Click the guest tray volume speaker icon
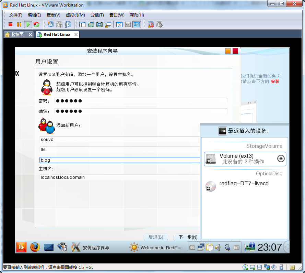 pos(218,248)
